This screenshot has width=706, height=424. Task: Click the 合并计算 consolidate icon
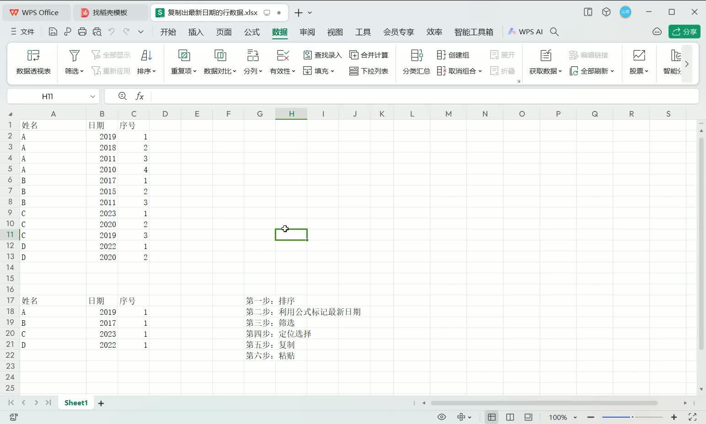point(369,54)
